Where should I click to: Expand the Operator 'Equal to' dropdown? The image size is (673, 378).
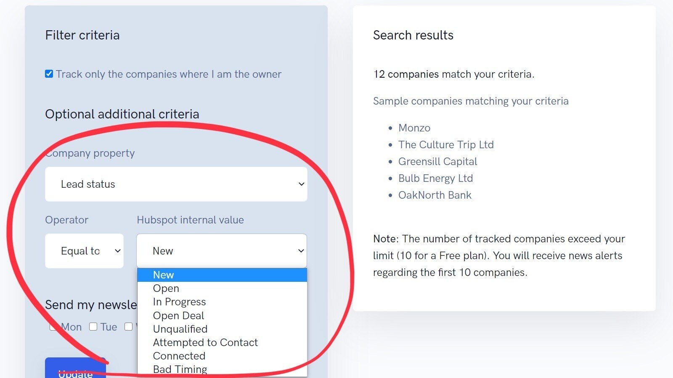(x=84, y=251)
